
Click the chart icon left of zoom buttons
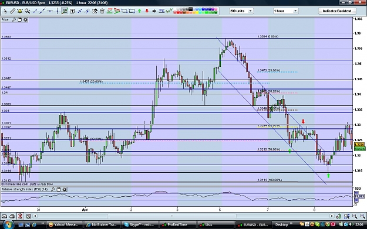click(x=338, y=216)
